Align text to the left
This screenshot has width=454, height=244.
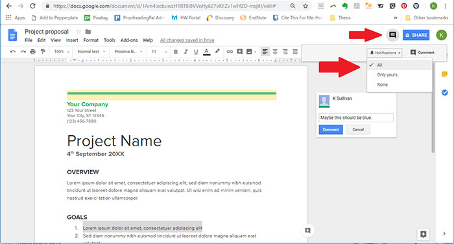[265, 52]
